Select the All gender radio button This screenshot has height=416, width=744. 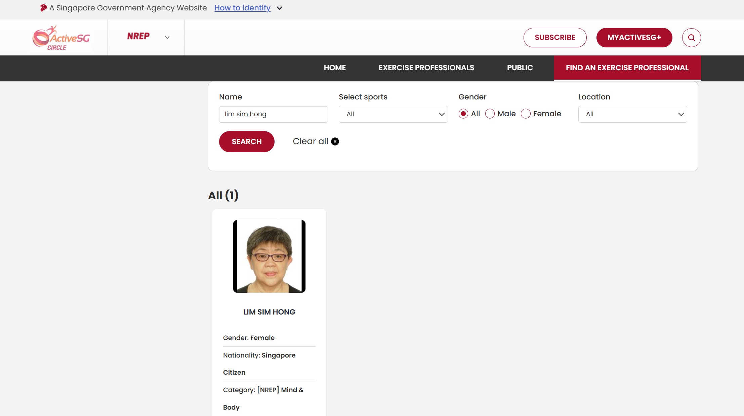pyautogui.click(x=463, y=114)
